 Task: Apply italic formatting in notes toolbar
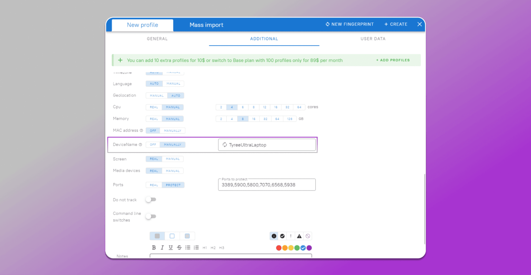(162, 247)
